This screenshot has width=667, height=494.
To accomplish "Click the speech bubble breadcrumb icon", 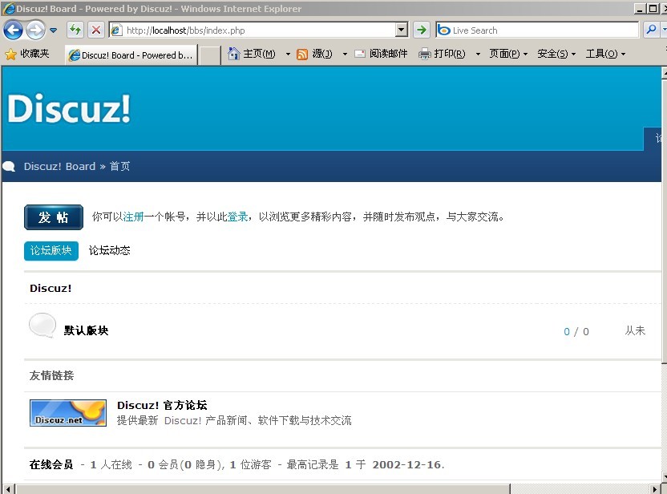I will (9, 166).
